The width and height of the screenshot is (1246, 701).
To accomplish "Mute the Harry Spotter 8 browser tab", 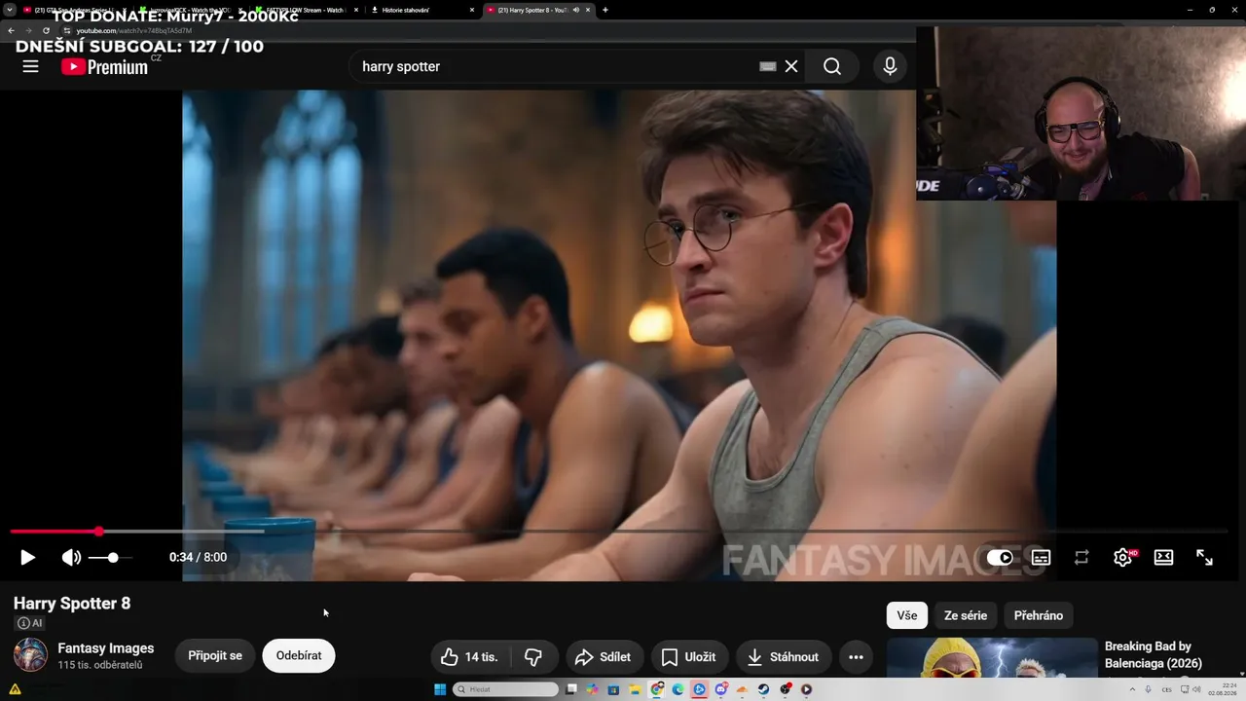I will [575, 10].
